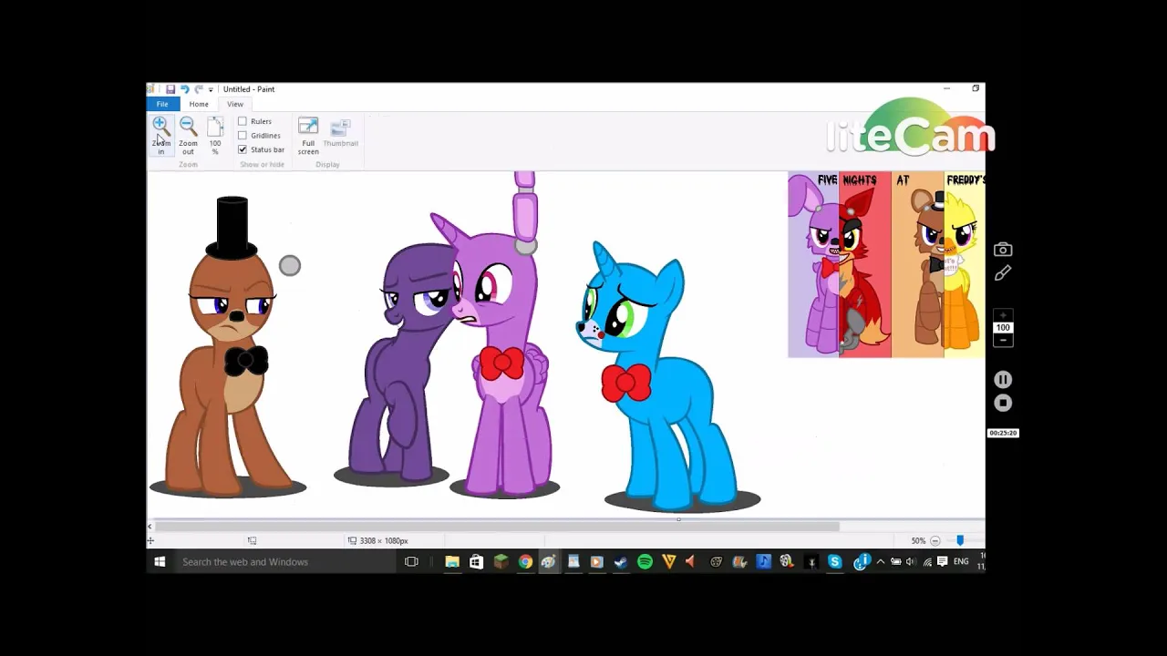Set the zoom to 100 %
Viewport: 1167px width, 656px height.
215,135
